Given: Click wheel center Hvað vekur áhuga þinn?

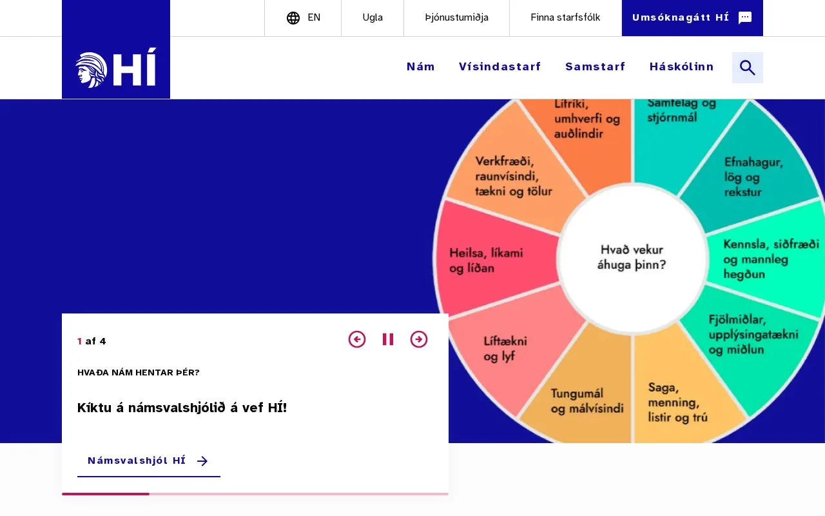Looking at the screenshot, I should click(x=632, y=257).
